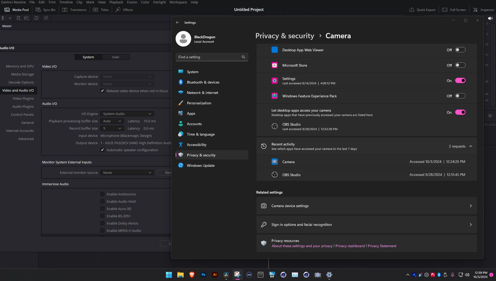Screen dimensions: 496x281
Task: Open the I/O Engine System Audio dropdown
Action: click(127, 114)
